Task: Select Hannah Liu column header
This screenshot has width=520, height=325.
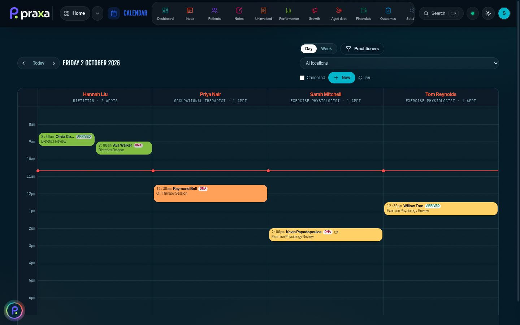Action: [95, 97]
